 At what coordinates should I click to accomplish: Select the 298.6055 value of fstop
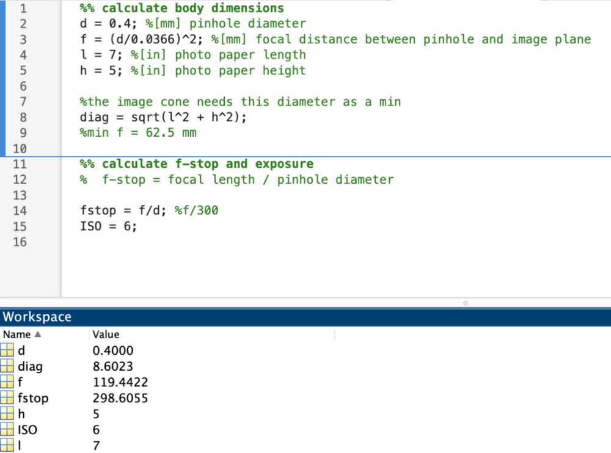(120, 398)
